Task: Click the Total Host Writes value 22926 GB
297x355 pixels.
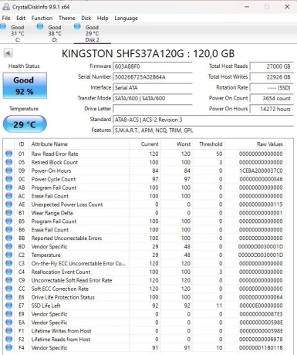Action: [x=272, y=77]
